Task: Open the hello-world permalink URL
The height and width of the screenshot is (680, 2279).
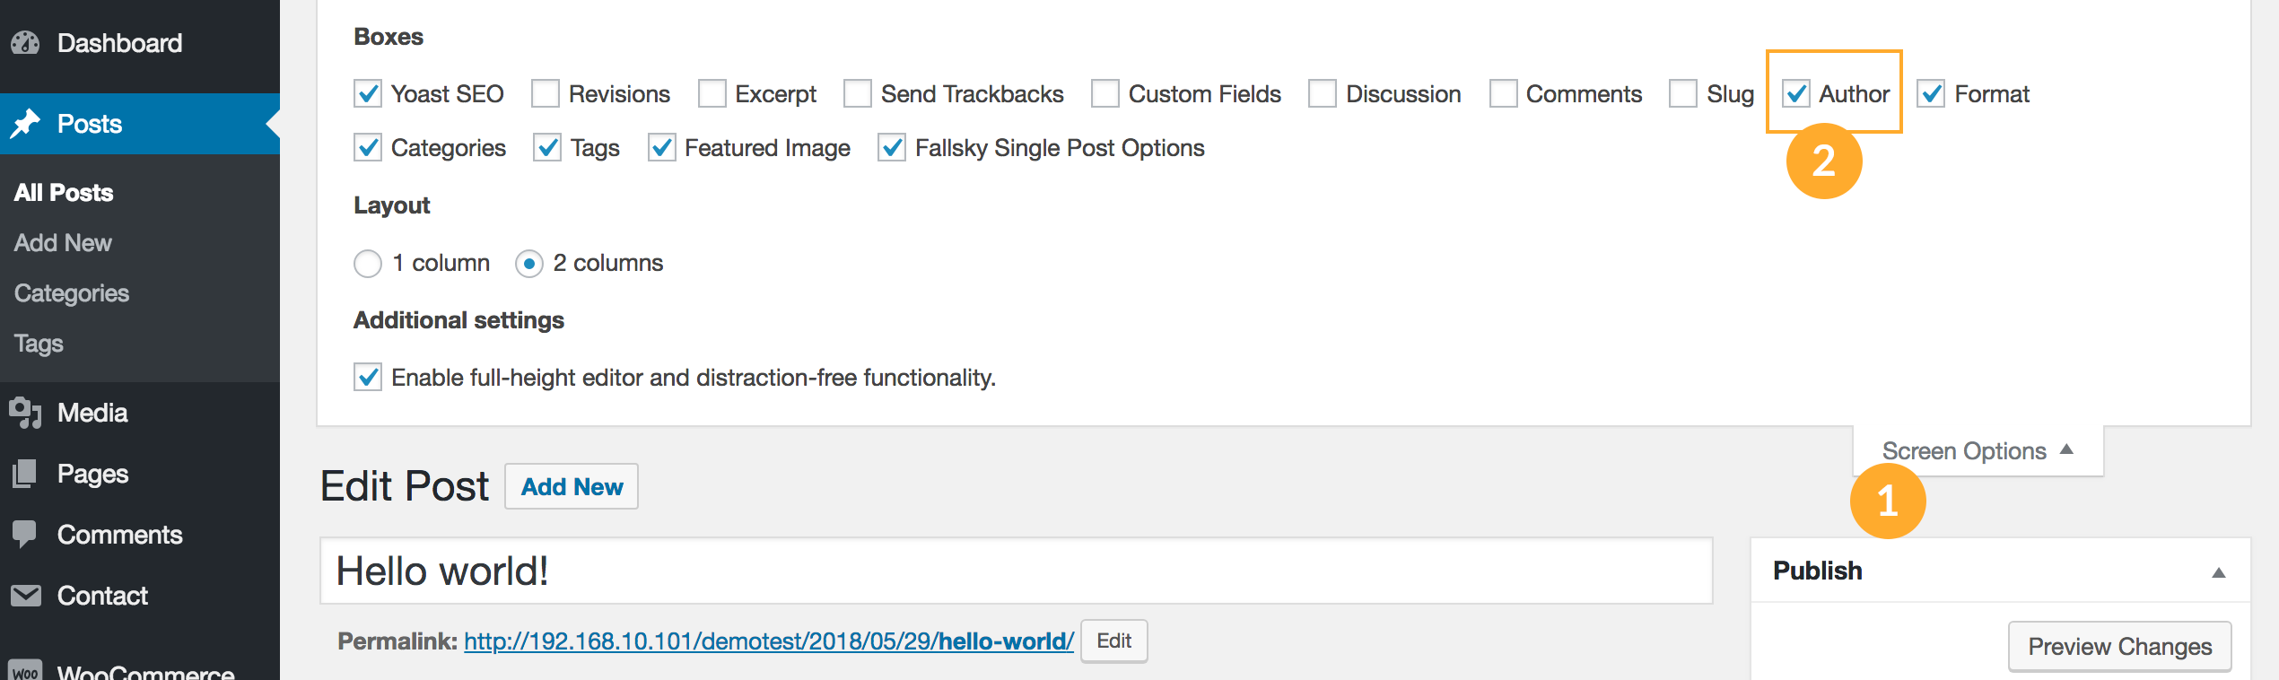Action: click(768, 641)
